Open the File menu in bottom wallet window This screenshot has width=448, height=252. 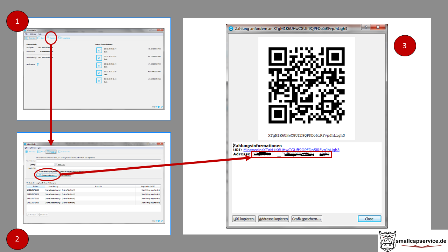tap(26, 148)
